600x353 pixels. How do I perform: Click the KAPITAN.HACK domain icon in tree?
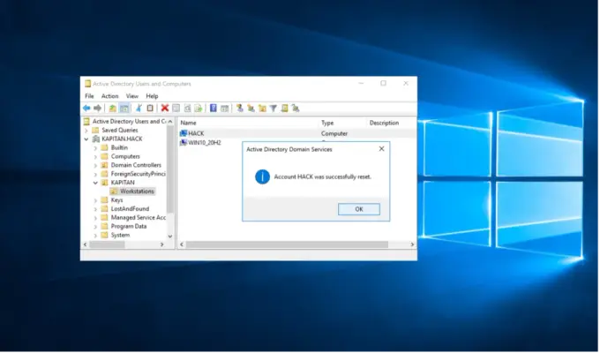(96, 139)
